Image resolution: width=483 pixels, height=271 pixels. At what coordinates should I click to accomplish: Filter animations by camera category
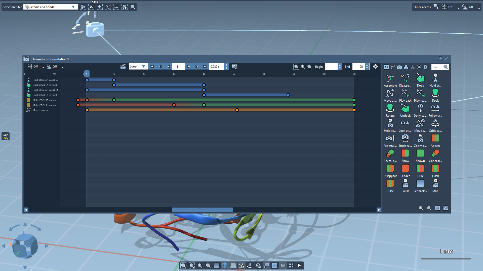399,67
